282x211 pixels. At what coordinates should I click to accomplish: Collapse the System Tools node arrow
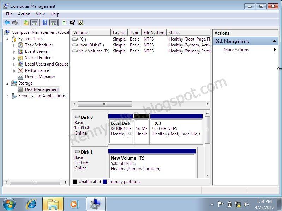click(7, 39)
